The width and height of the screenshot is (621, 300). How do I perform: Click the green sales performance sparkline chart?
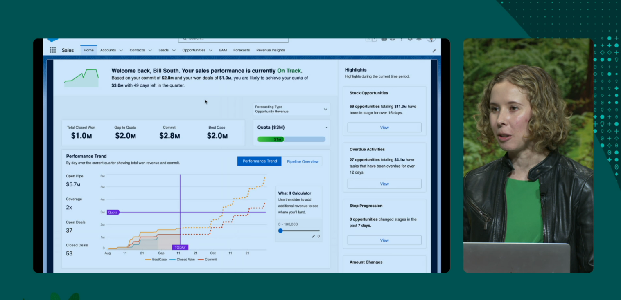tap(81, 78)
